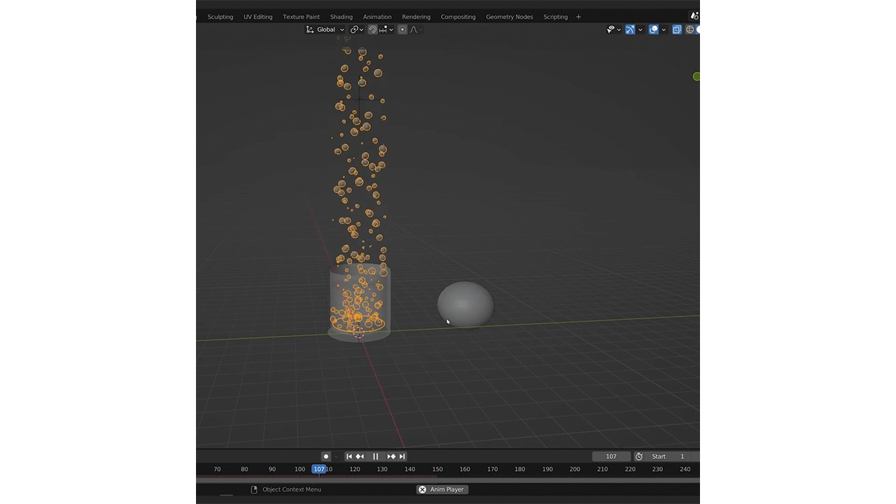Toggle viewport gizmos display
This screenshot has width=896, height=504.
(x=630, y=29)
